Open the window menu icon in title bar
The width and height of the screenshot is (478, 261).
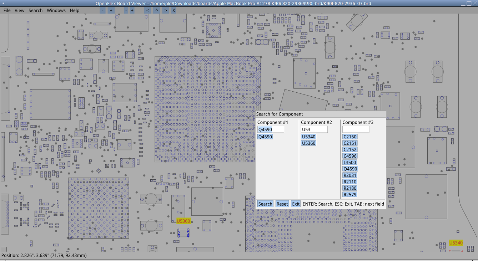tap(3, 3)
